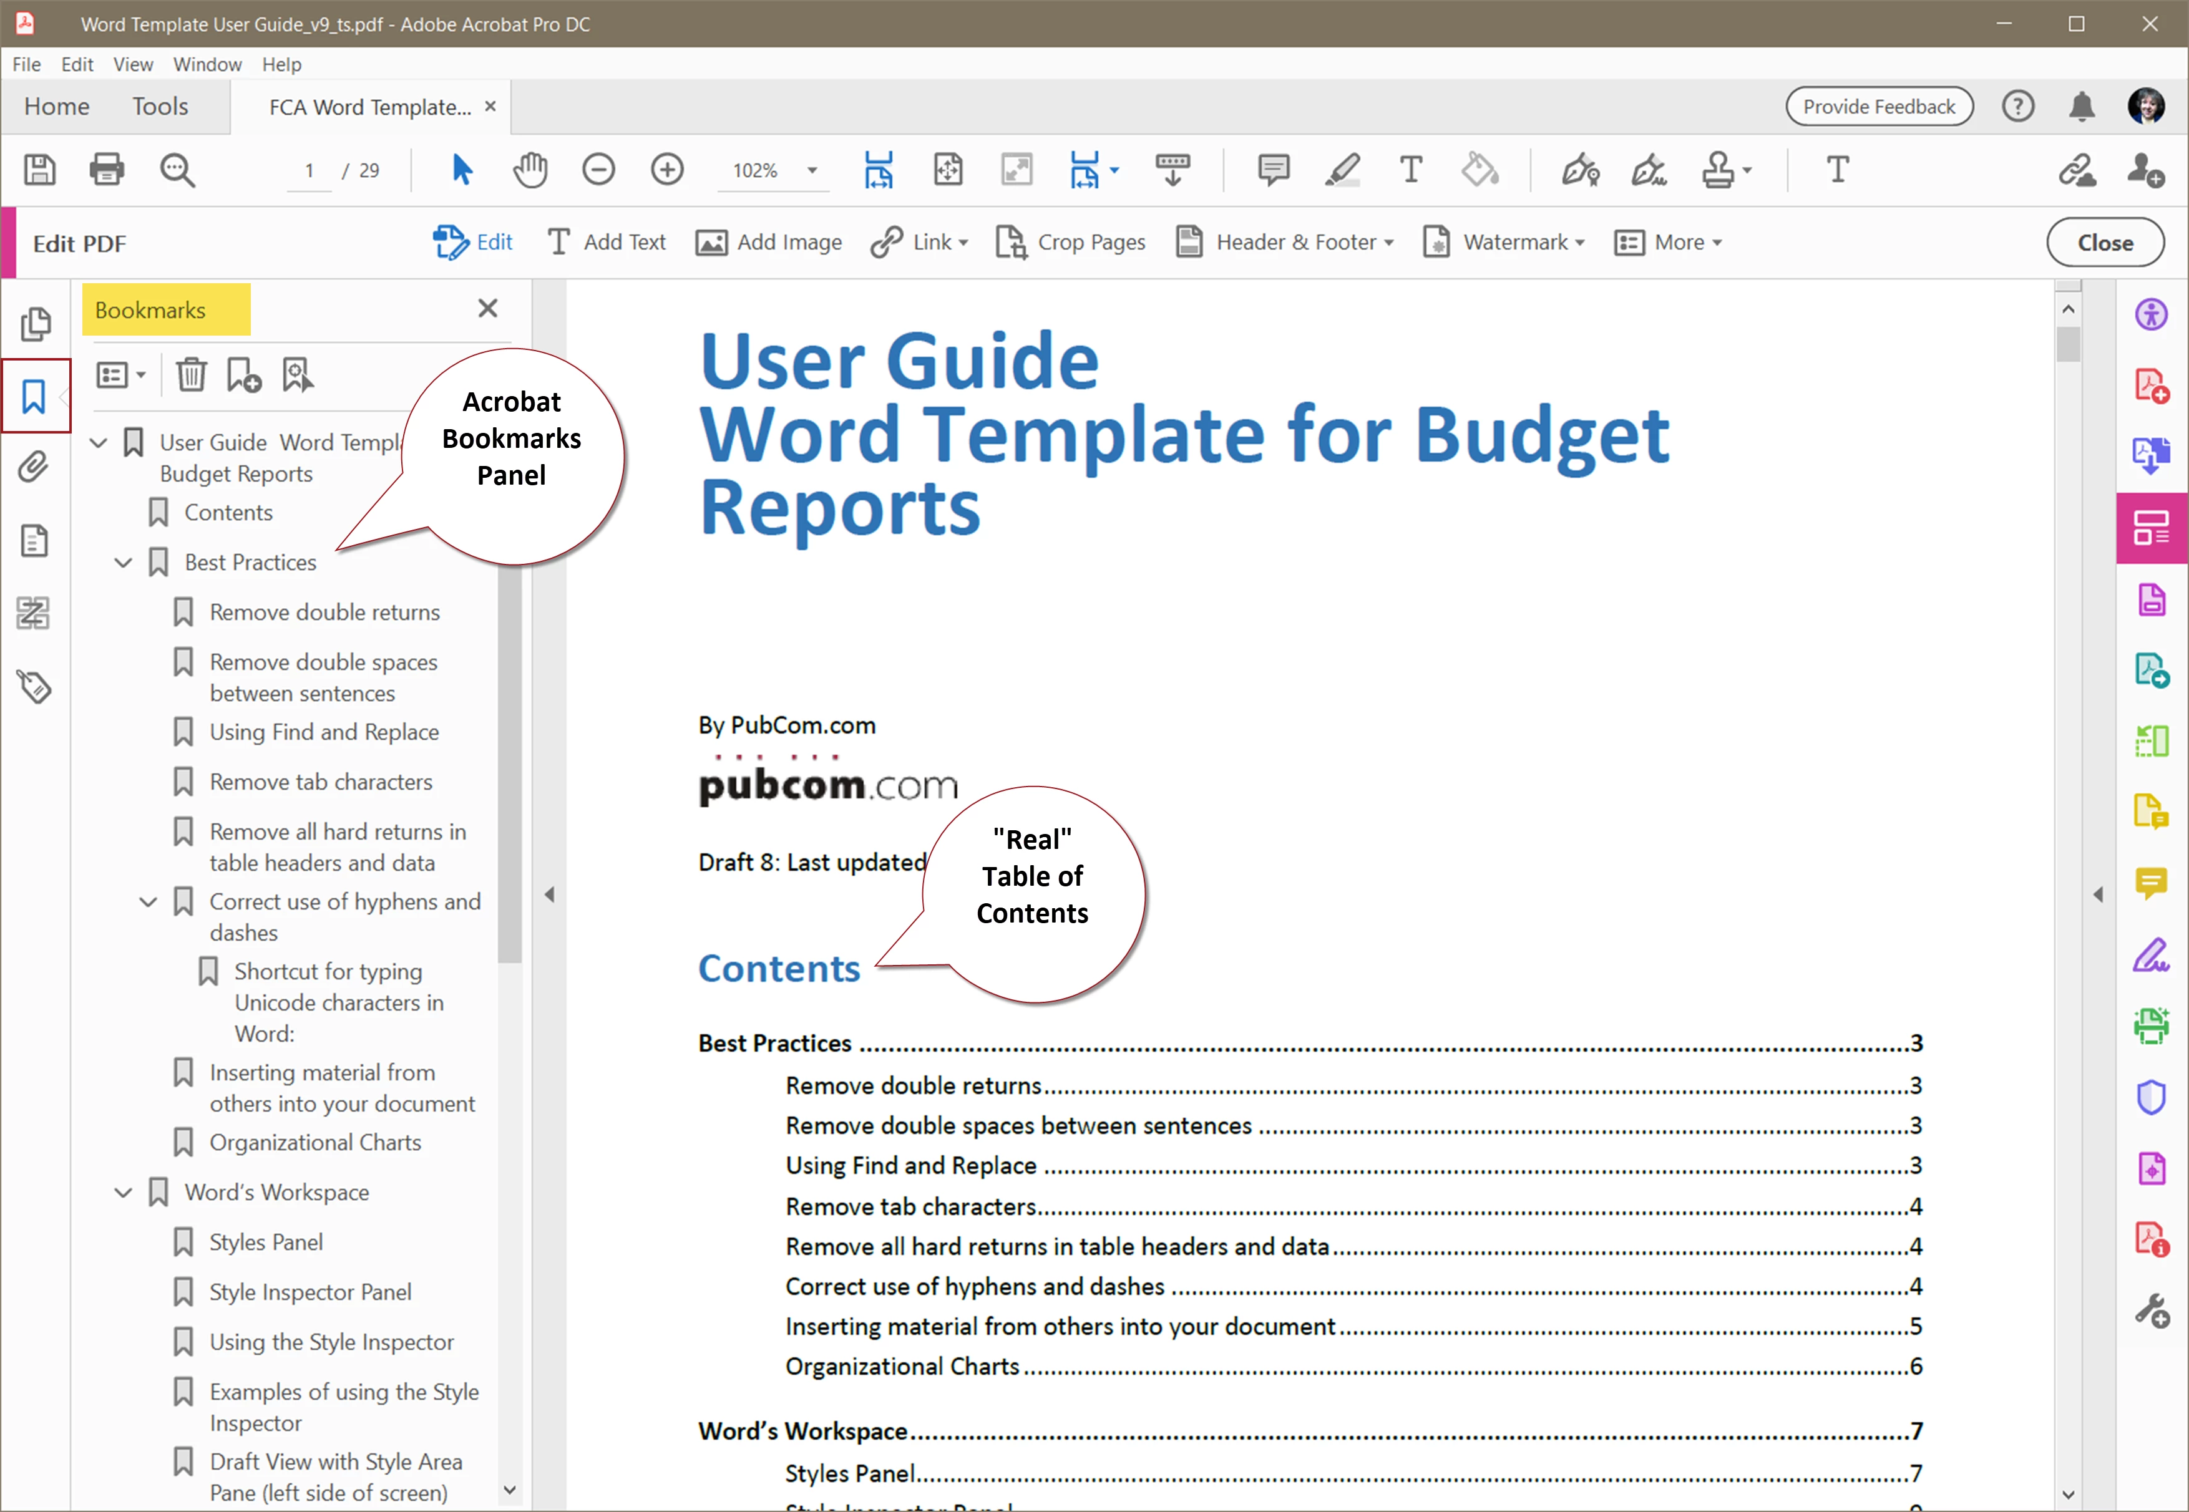Click the Zoom In plus icon
This screenshot has width=2189, height=1512.
point(667,170)
